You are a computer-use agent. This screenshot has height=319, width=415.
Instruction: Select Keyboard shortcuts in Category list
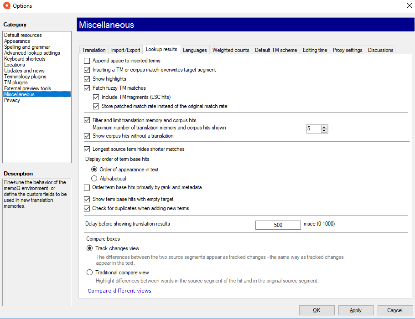[25, 59]
